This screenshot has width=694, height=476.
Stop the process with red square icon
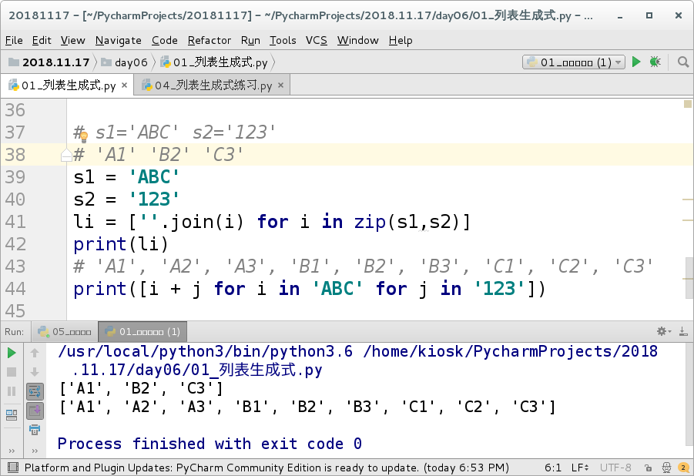(x=12, y=372)
